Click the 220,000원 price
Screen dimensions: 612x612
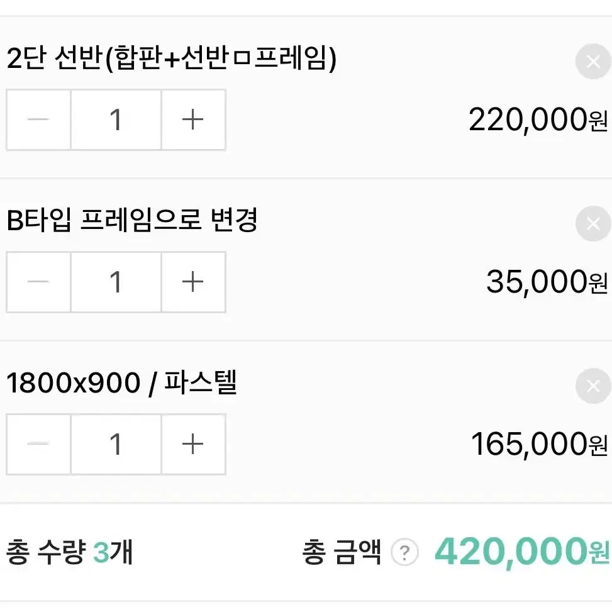click(x=538, y=120)
